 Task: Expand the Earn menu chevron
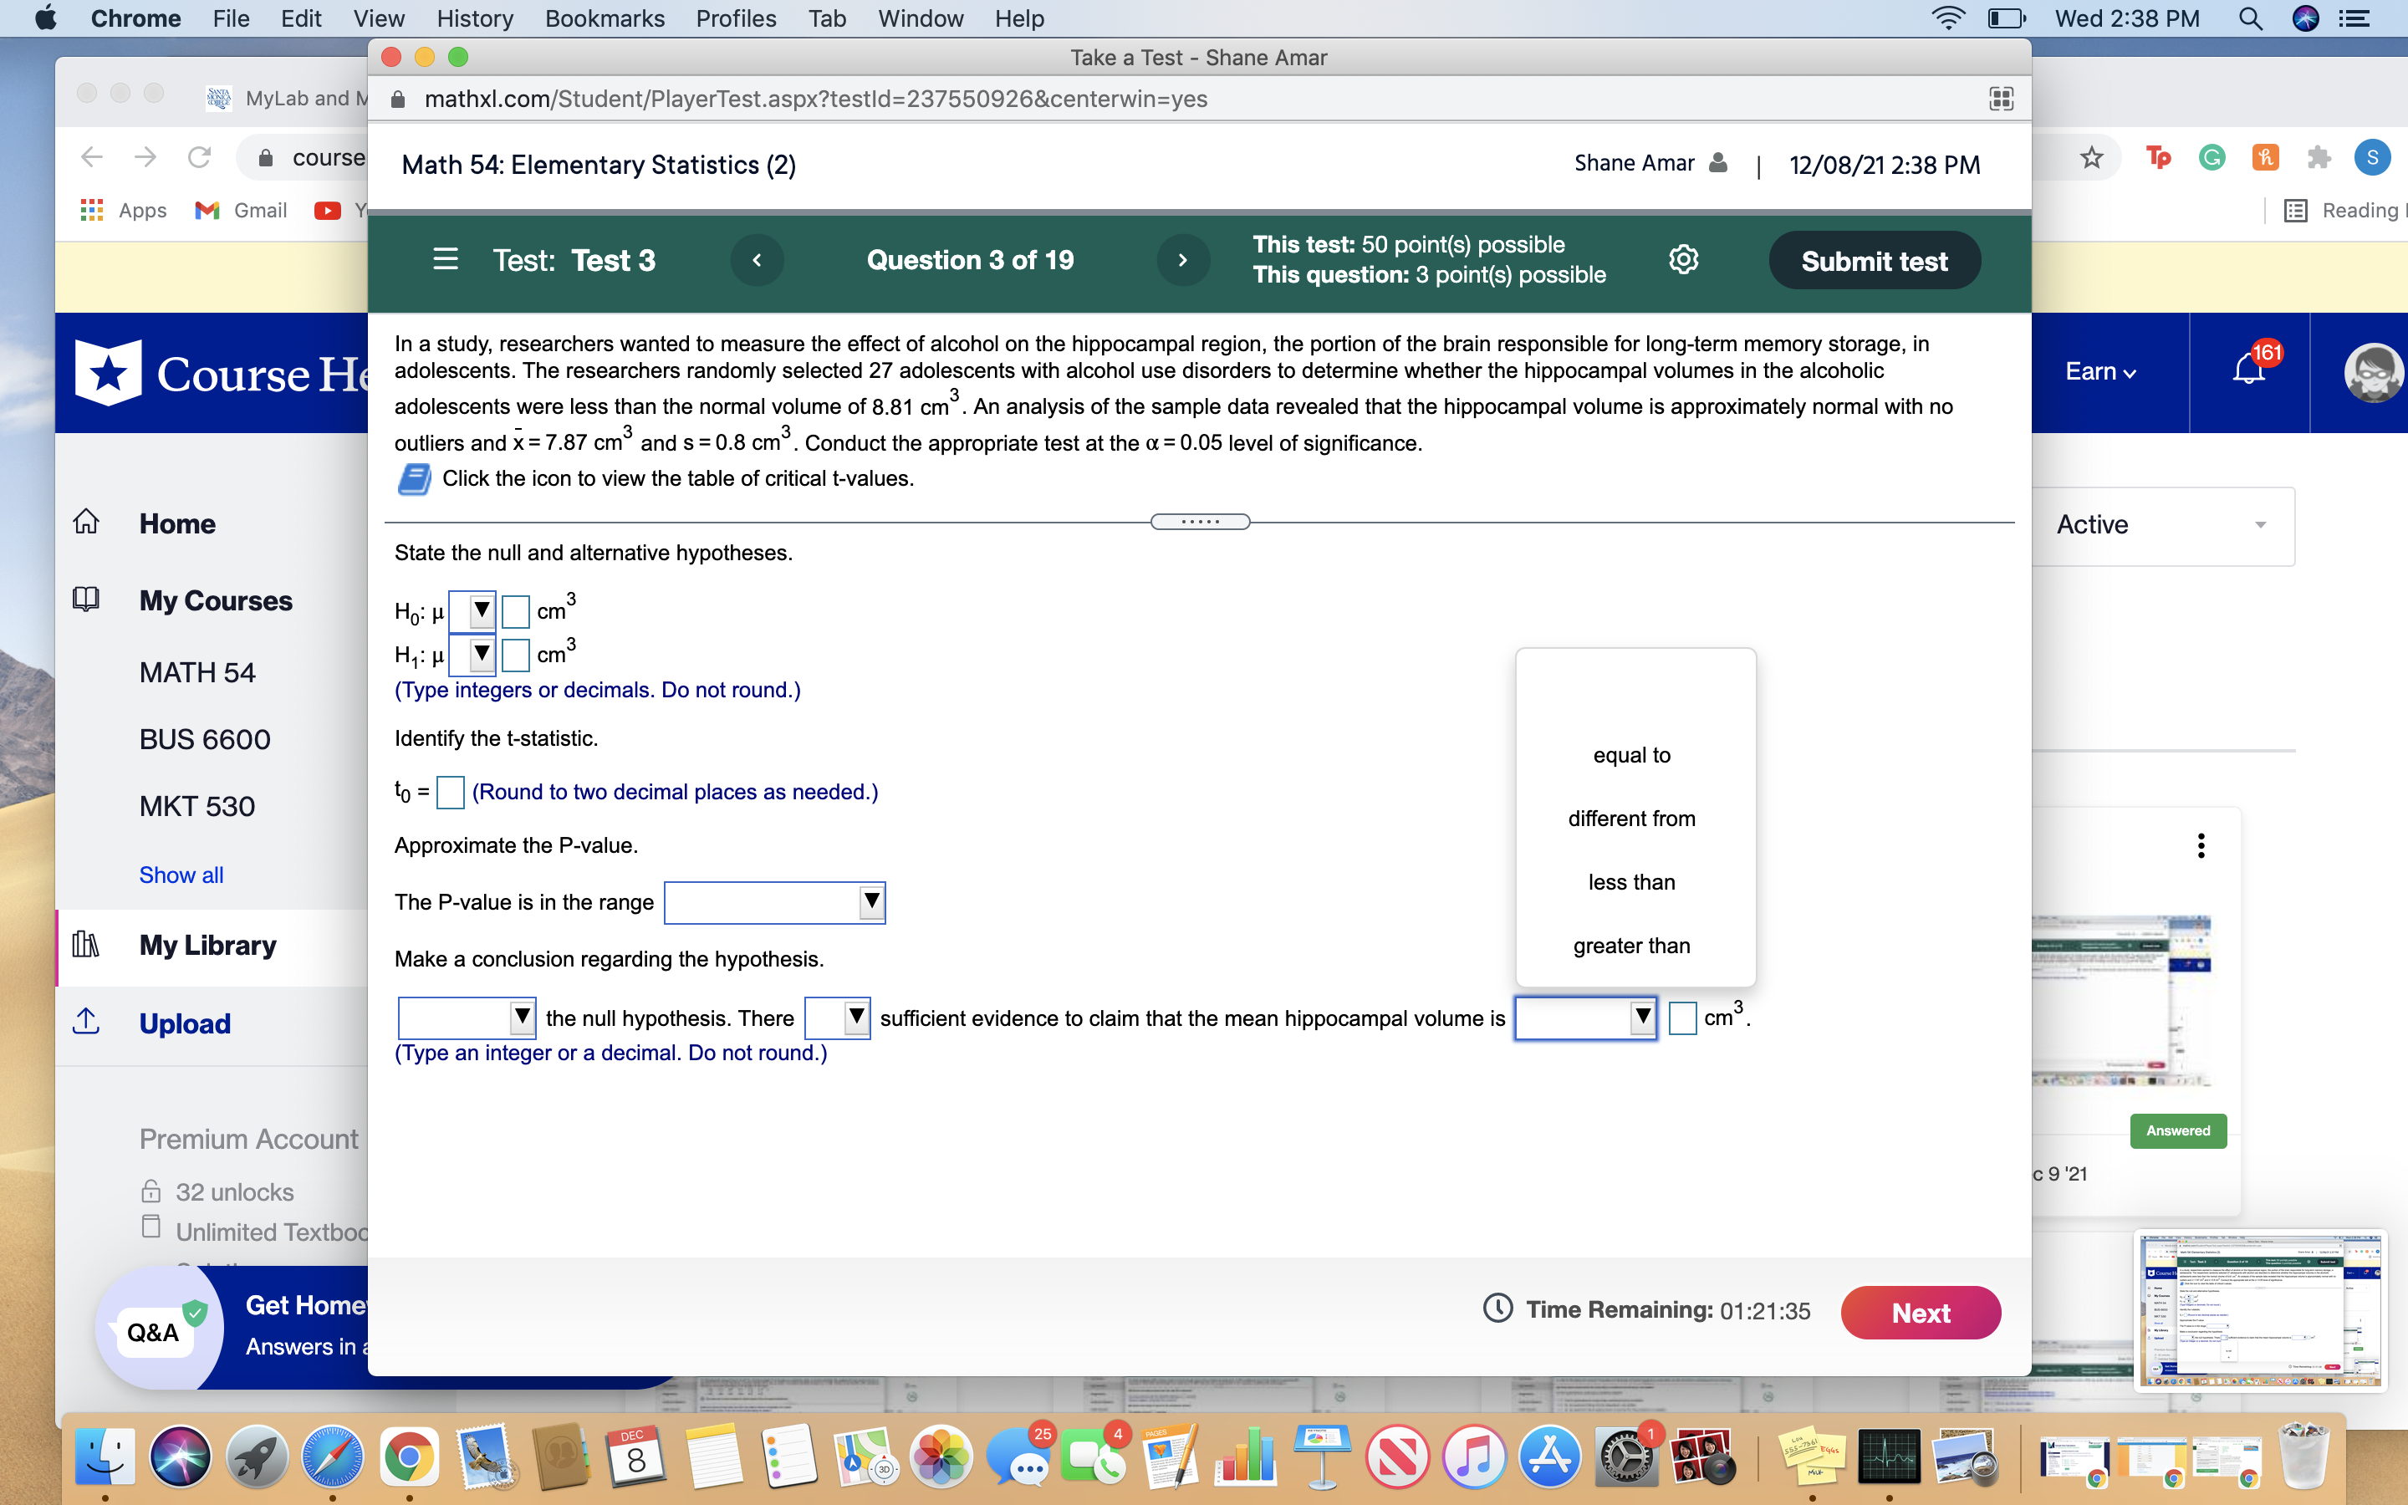click(x=2130, y=372)
